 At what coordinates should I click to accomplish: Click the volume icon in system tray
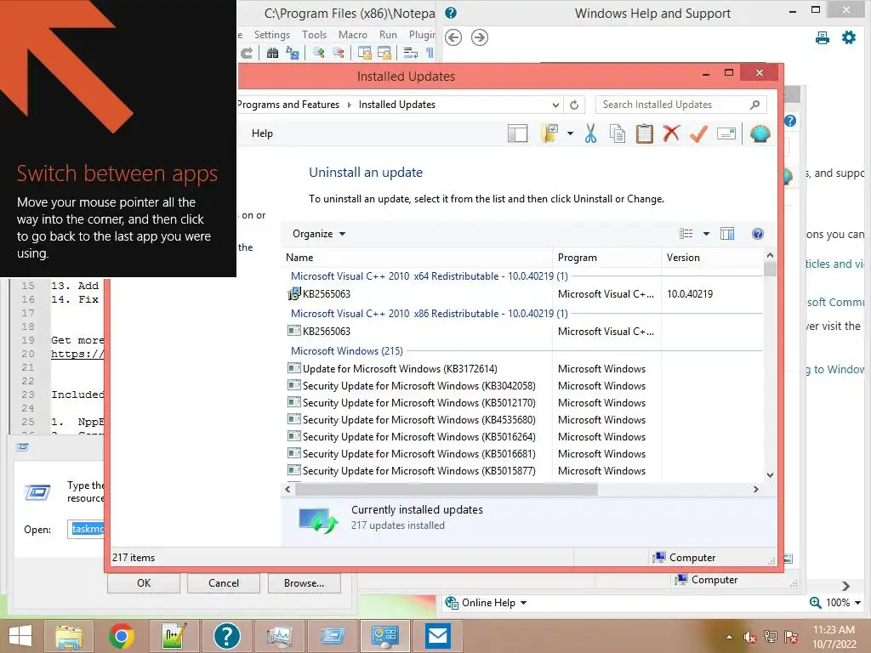[750, 637]
